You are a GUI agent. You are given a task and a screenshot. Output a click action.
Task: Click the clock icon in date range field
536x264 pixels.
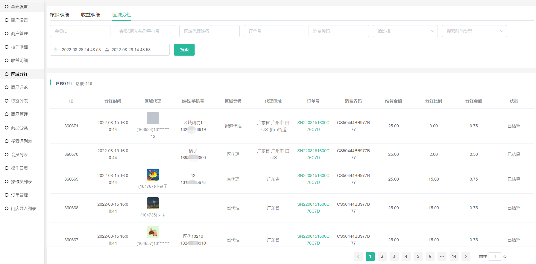(x=56, y=50)
